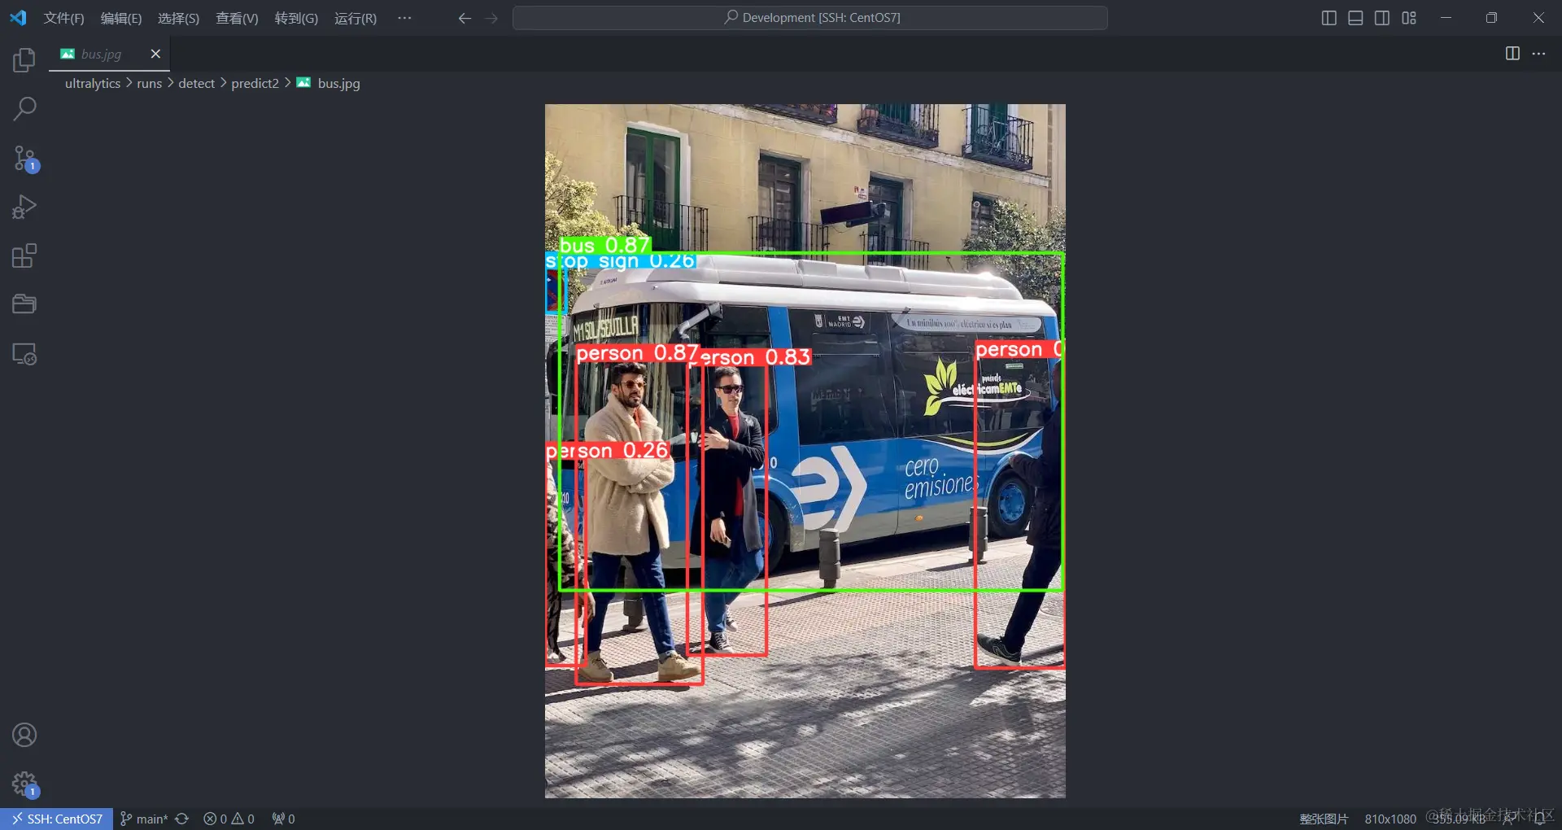Viewport: 1562px width, 830px height.
Task: Expand the hidden menu items ellipsis
Action: coord(404,18)
